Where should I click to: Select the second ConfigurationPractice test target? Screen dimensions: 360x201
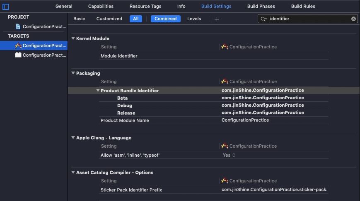[44, 55]
